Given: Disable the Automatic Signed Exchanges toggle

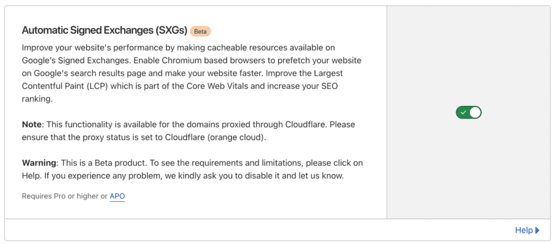Looking at the screenshot, I should [x=469, y=112].
